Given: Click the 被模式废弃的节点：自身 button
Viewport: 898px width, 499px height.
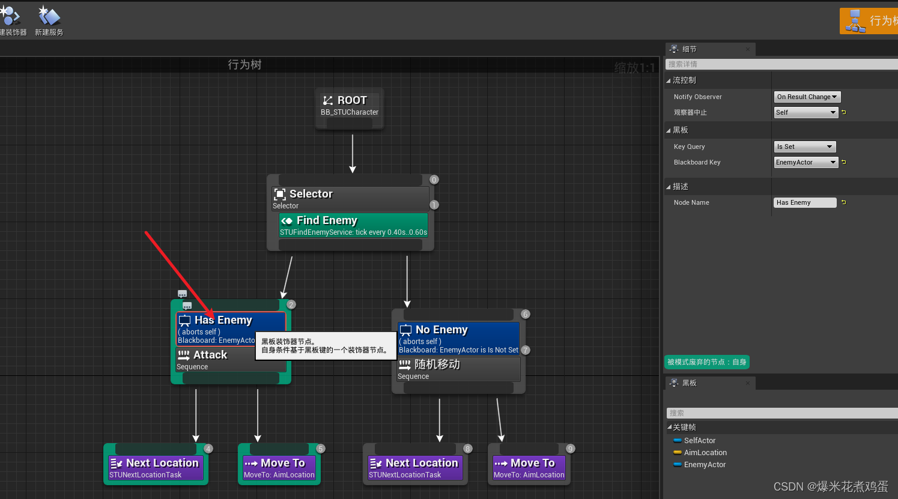Looking at the screenshot, I should coord(707,362).
